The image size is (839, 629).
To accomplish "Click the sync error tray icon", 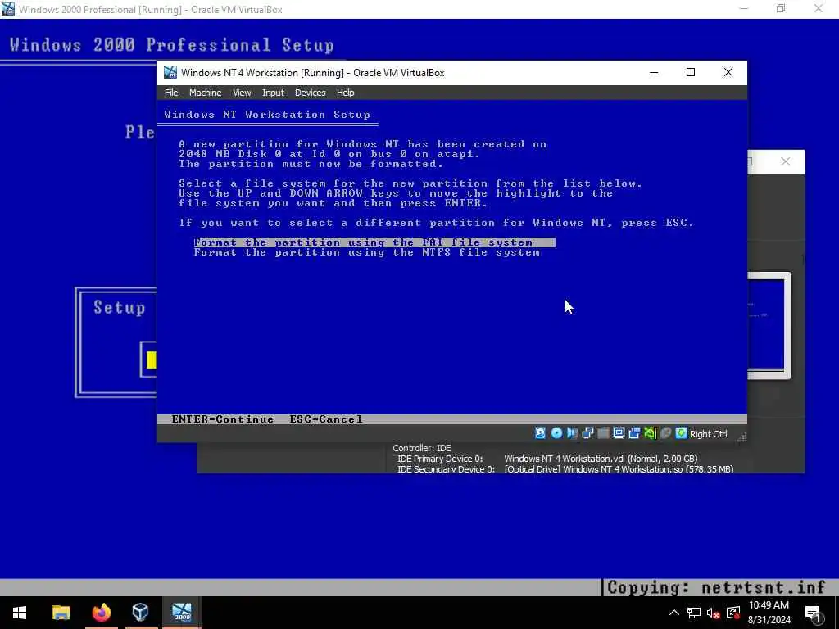I will coord(733,613).
